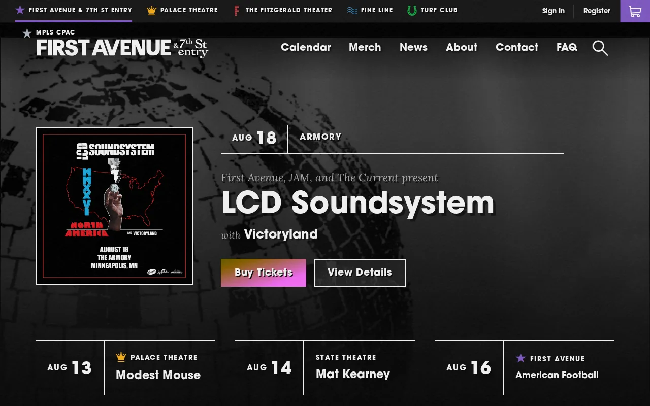The image size is (650, 406).
Task: Switch to the Palace Theatre venue tab
Action: [x=182, y=10]
